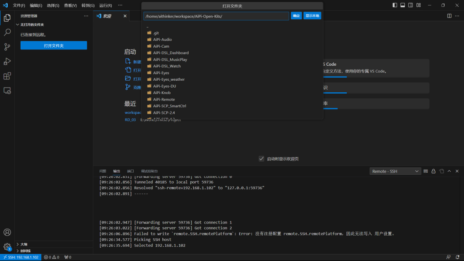Open the Run and Debug view
This screenshot has width=464, height=261.
coord(7,61)
